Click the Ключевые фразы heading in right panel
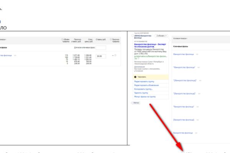 point(181,46)
